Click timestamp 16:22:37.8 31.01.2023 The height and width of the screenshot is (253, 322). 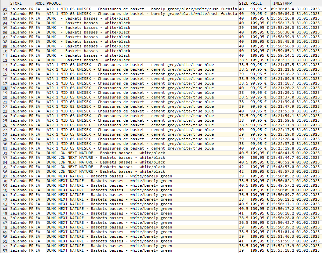click(x=295, y=144)
